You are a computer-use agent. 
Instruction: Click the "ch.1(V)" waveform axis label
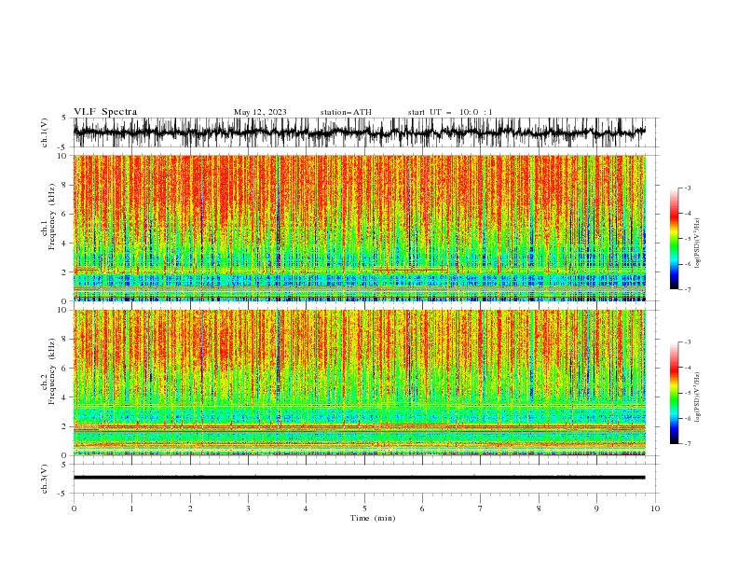[45, 132]
